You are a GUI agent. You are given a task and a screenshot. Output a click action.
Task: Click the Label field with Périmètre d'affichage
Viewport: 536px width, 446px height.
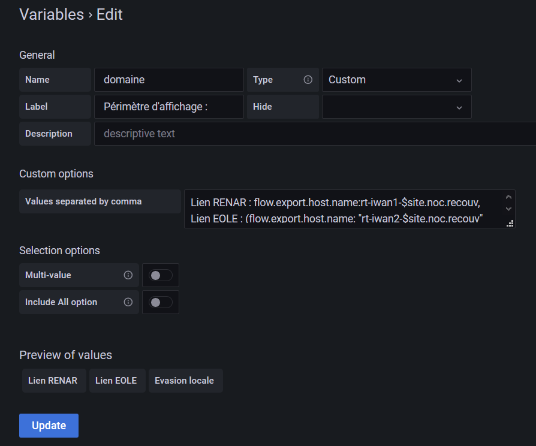pos(169,107)
